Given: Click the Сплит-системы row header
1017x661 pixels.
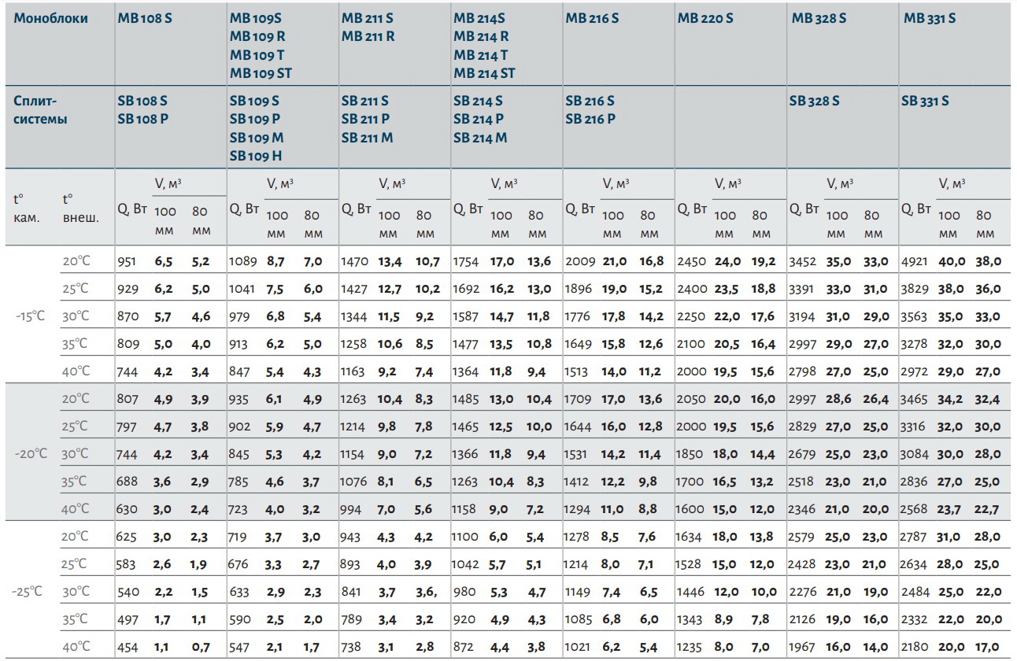Looking at the screenshot, I should (40, 110).
